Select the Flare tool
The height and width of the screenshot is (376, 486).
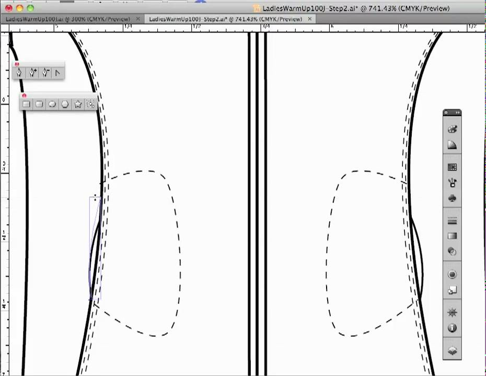[90, 104]
